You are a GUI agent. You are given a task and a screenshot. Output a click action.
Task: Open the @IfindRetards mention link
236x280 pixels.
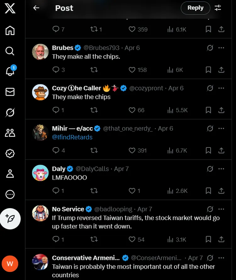click(72, 137)
